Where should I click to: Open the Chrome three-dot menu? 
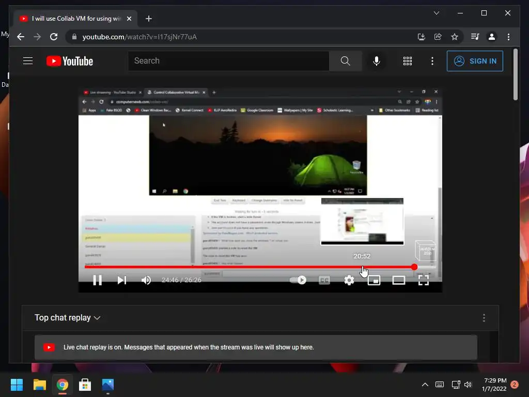click(x=508, y=37)
